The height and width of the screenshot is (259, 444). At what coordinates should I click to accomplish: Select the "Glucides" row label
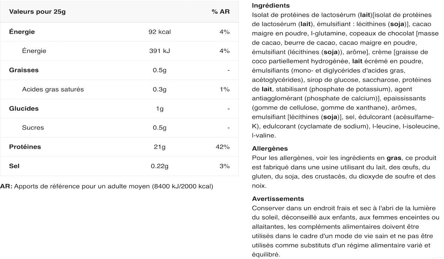click(x=24, y=108)
